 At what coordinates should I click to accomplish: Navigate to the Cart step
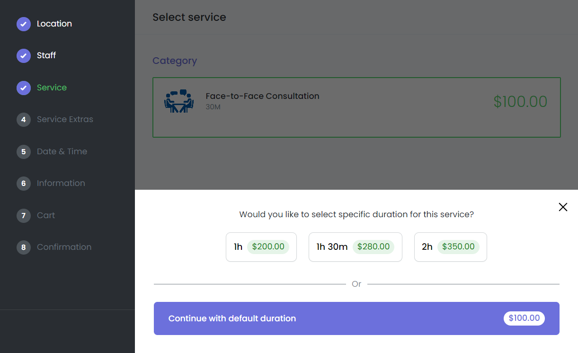tap(46, 215)
